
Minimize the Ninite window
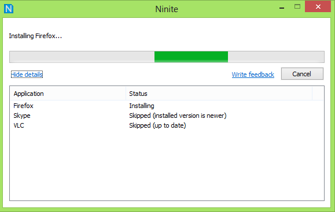[282, 8]
